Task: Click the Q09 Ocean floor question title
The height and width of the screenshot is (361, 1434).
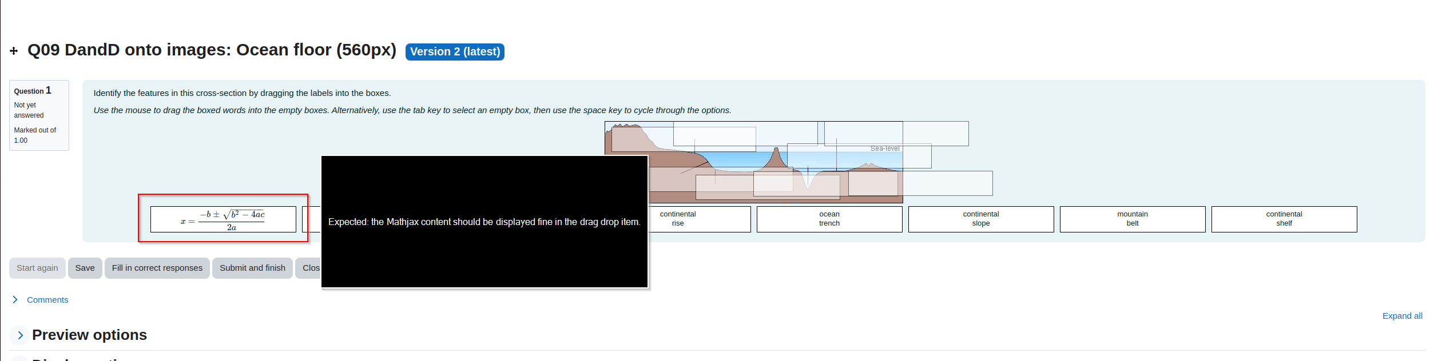Action: (x=212, y=50)
